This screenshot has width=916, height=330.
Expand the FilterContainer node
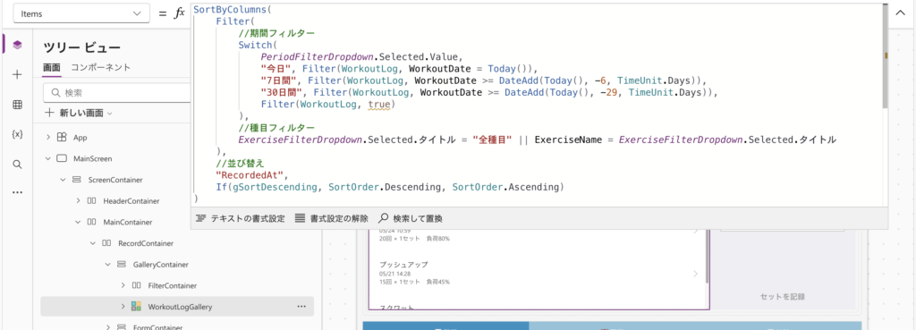[123, 285]
